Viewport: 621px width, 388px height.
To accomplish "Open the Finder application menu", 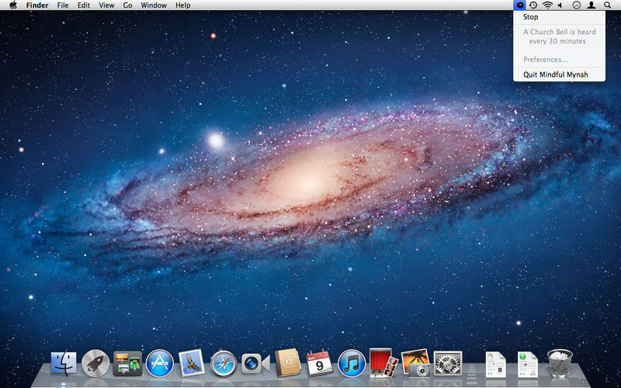I will pyautogui.click(x=37, y=5).
